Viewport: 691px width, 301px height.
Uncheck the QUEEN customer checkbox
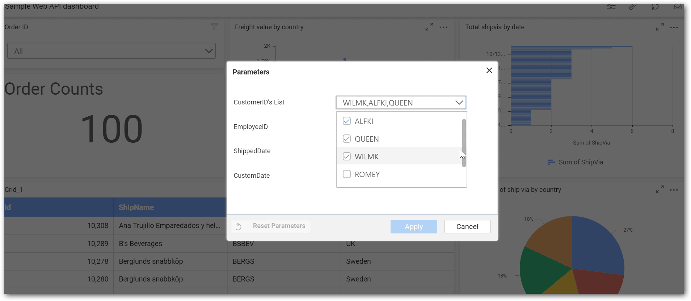click(x=347, y=139)
